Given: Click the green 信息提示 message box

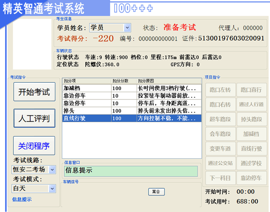Looking at the screenshot, I should click(x=131, y=171).
